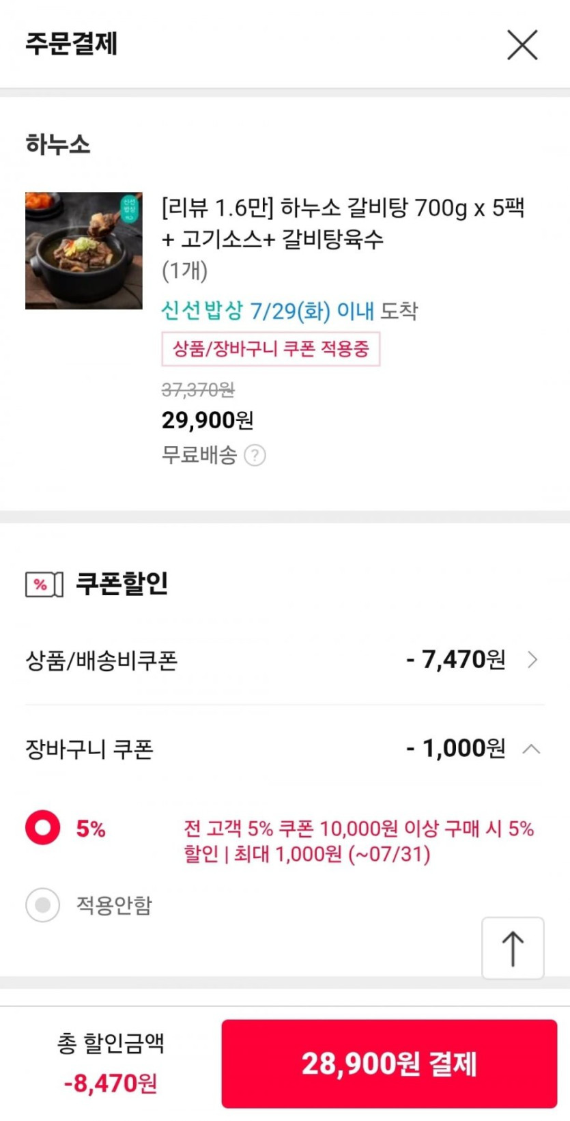This screenshot has width=570, height=1121.
Task: Tap the 장바구니 쿠폰 row label
Action: [89, 749]
